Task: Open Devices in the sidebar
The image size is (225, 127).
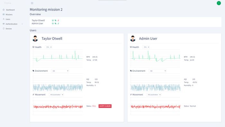Action: click(9, 29)
